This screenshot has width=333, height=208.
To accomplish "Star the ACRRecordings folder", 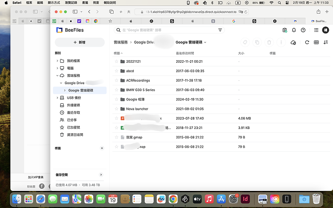I will coord(117,80).
